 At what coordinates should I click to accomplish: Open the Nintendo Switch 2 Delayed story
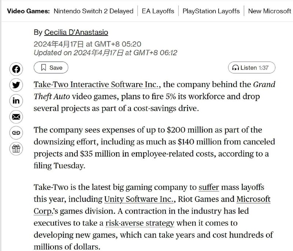[x=93, y=11]
